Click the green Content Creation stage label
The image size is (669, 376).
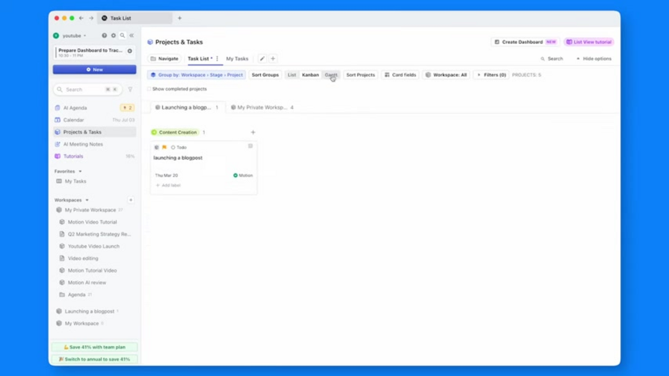click(176, 132)
